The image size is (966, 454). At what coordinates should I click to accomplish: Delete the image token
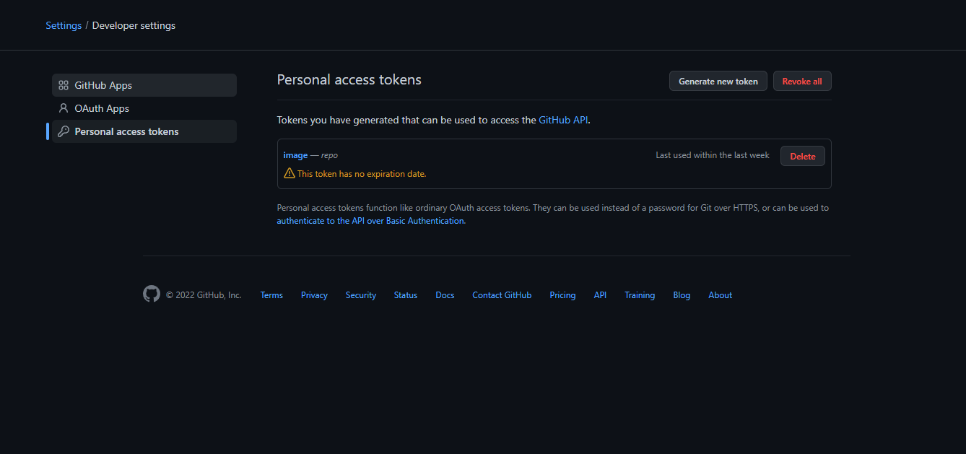click(802, 156)
